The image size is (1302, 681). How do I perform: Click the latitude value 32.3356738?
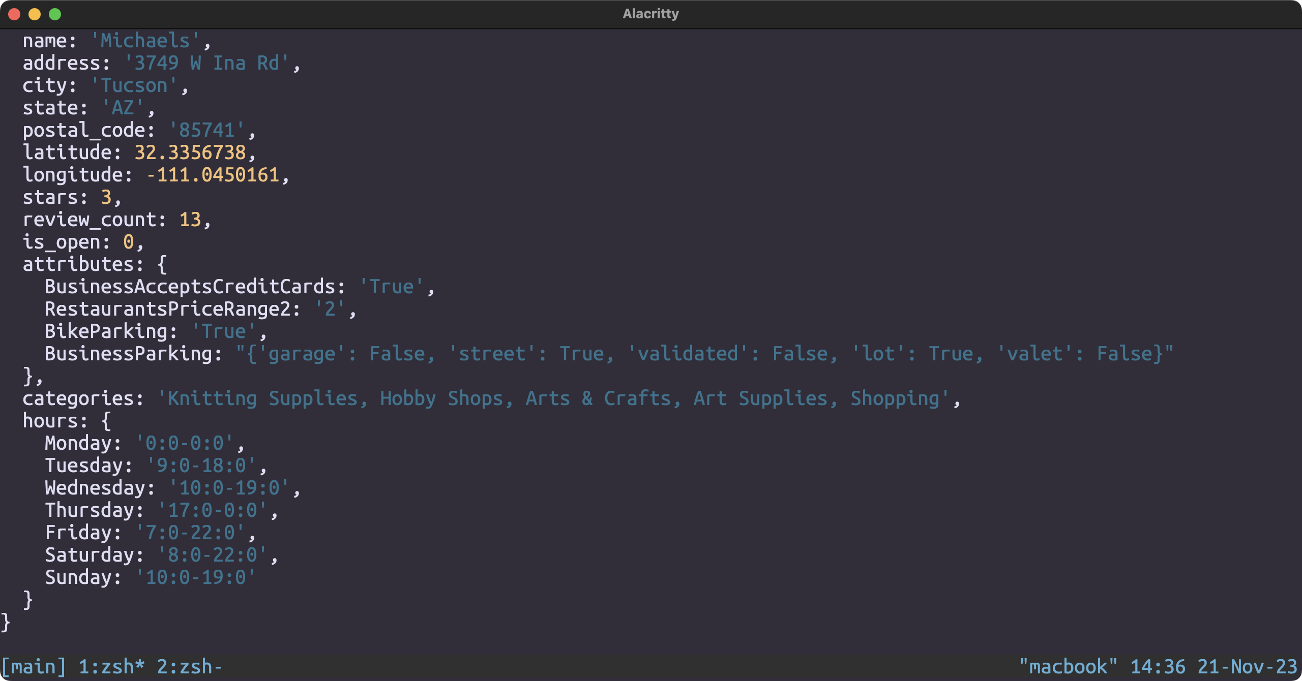pyautogui.click(x=190, y=152)
